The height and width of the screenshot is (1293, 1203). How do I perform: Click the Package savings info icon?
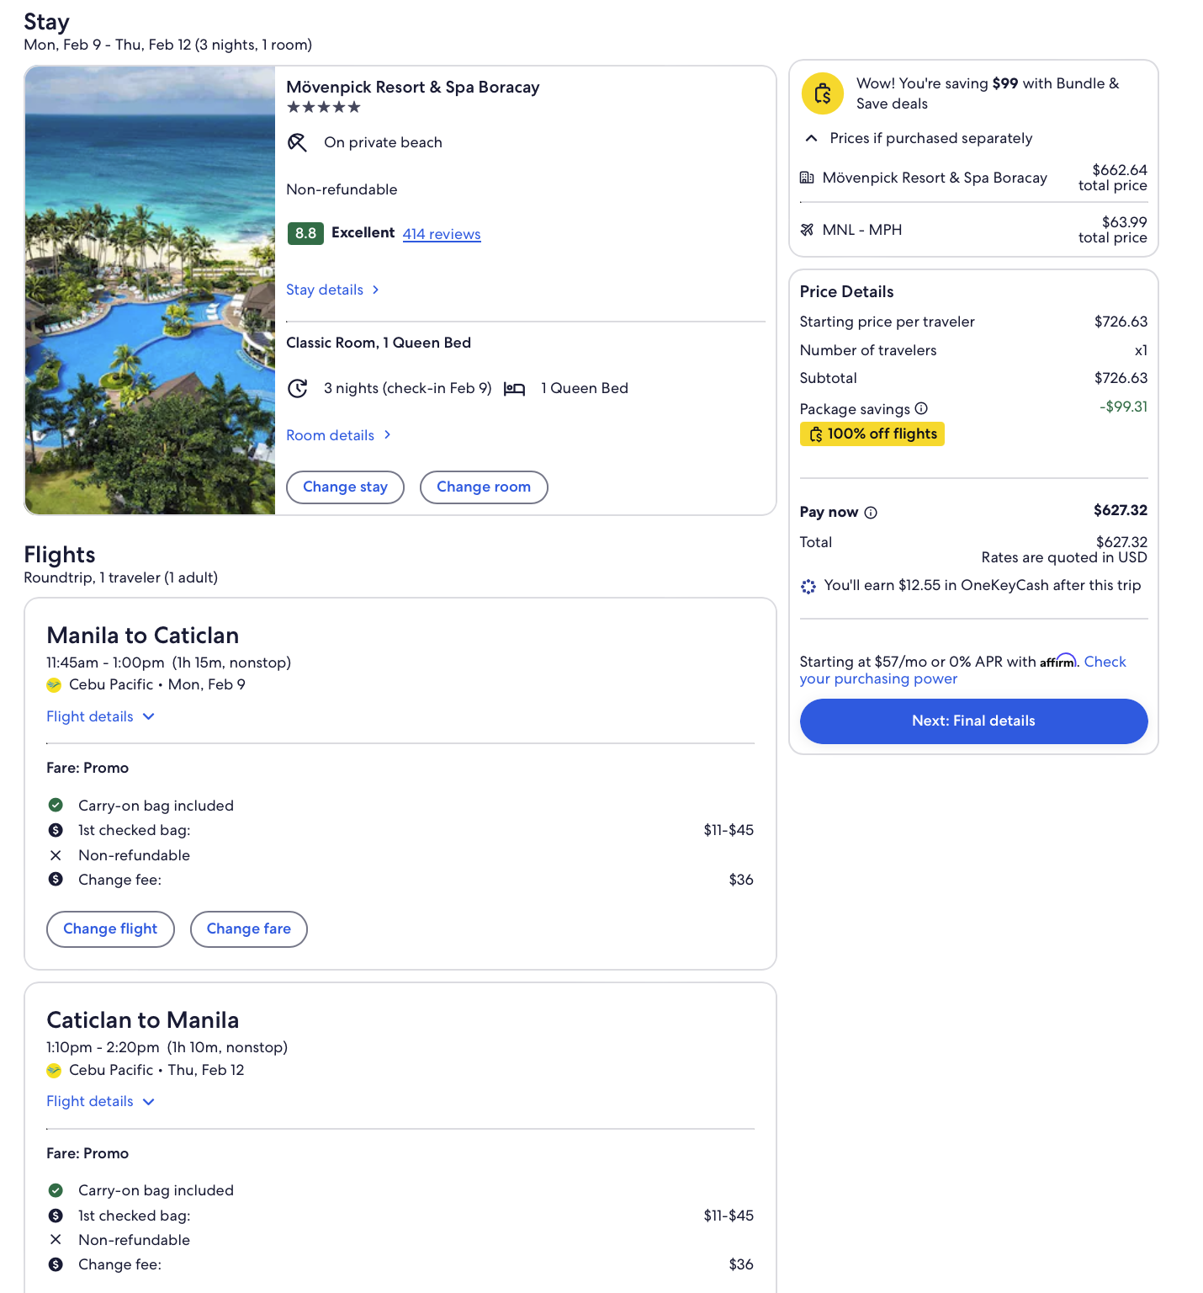pos(921,408)
